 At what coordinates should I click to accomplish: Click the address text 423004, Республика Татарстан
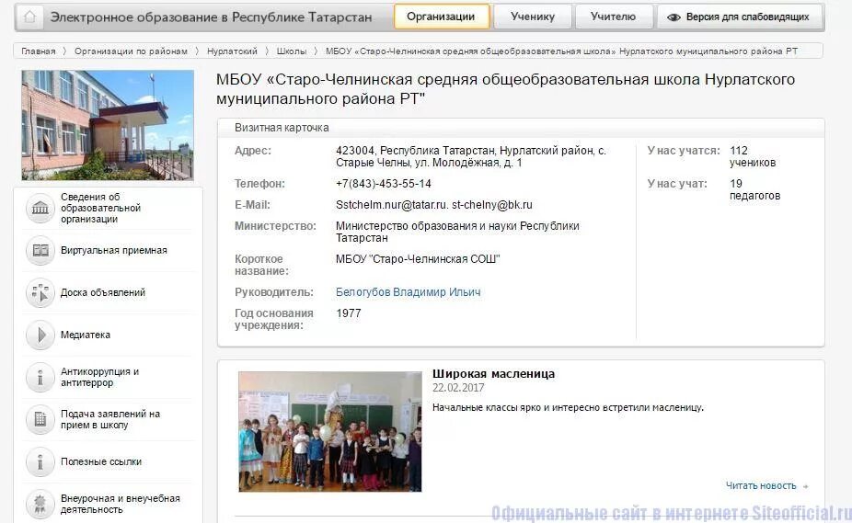click(470, 156)
